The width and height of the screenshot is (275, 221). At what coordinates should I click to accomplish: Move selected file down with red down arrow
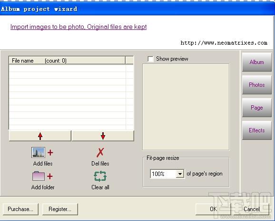click(x=103, y=136)
